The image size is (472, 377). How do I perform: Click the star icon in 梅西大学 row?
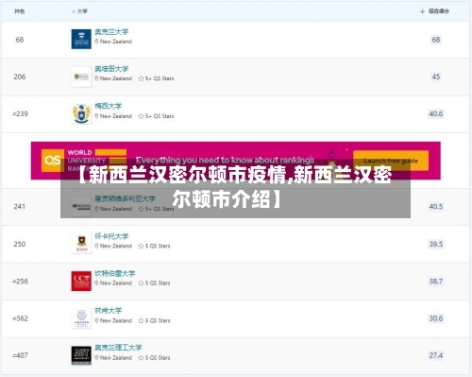141,116
